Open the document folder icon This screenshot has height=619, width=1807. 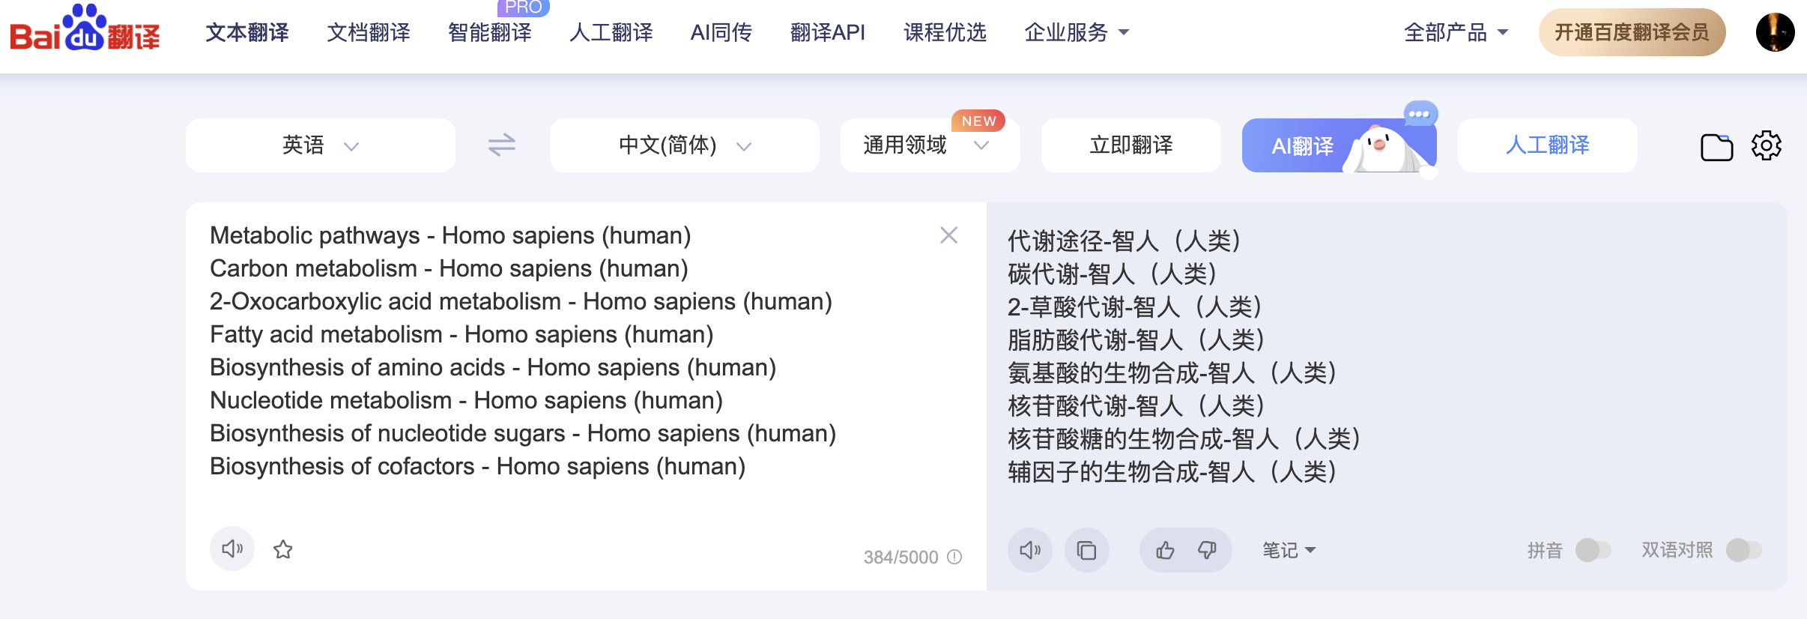point(1717,147)
